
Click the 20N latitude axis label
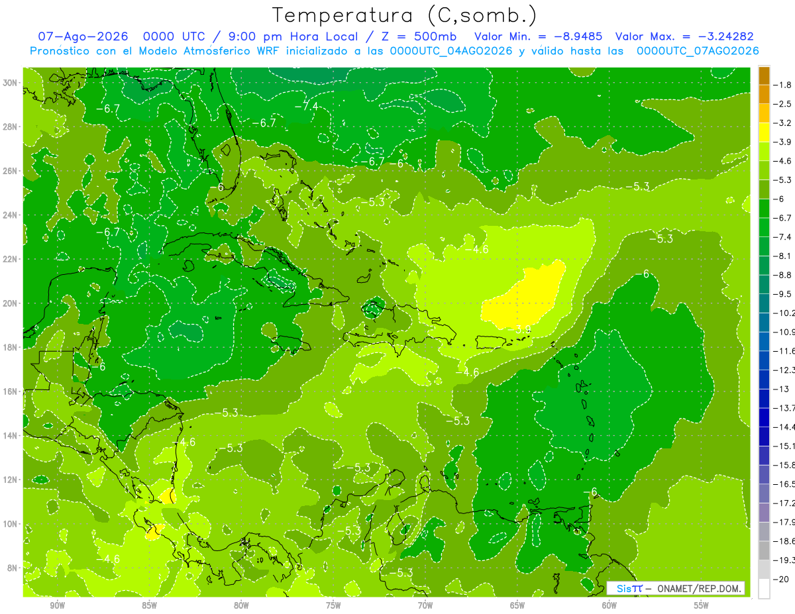(11, 303)
